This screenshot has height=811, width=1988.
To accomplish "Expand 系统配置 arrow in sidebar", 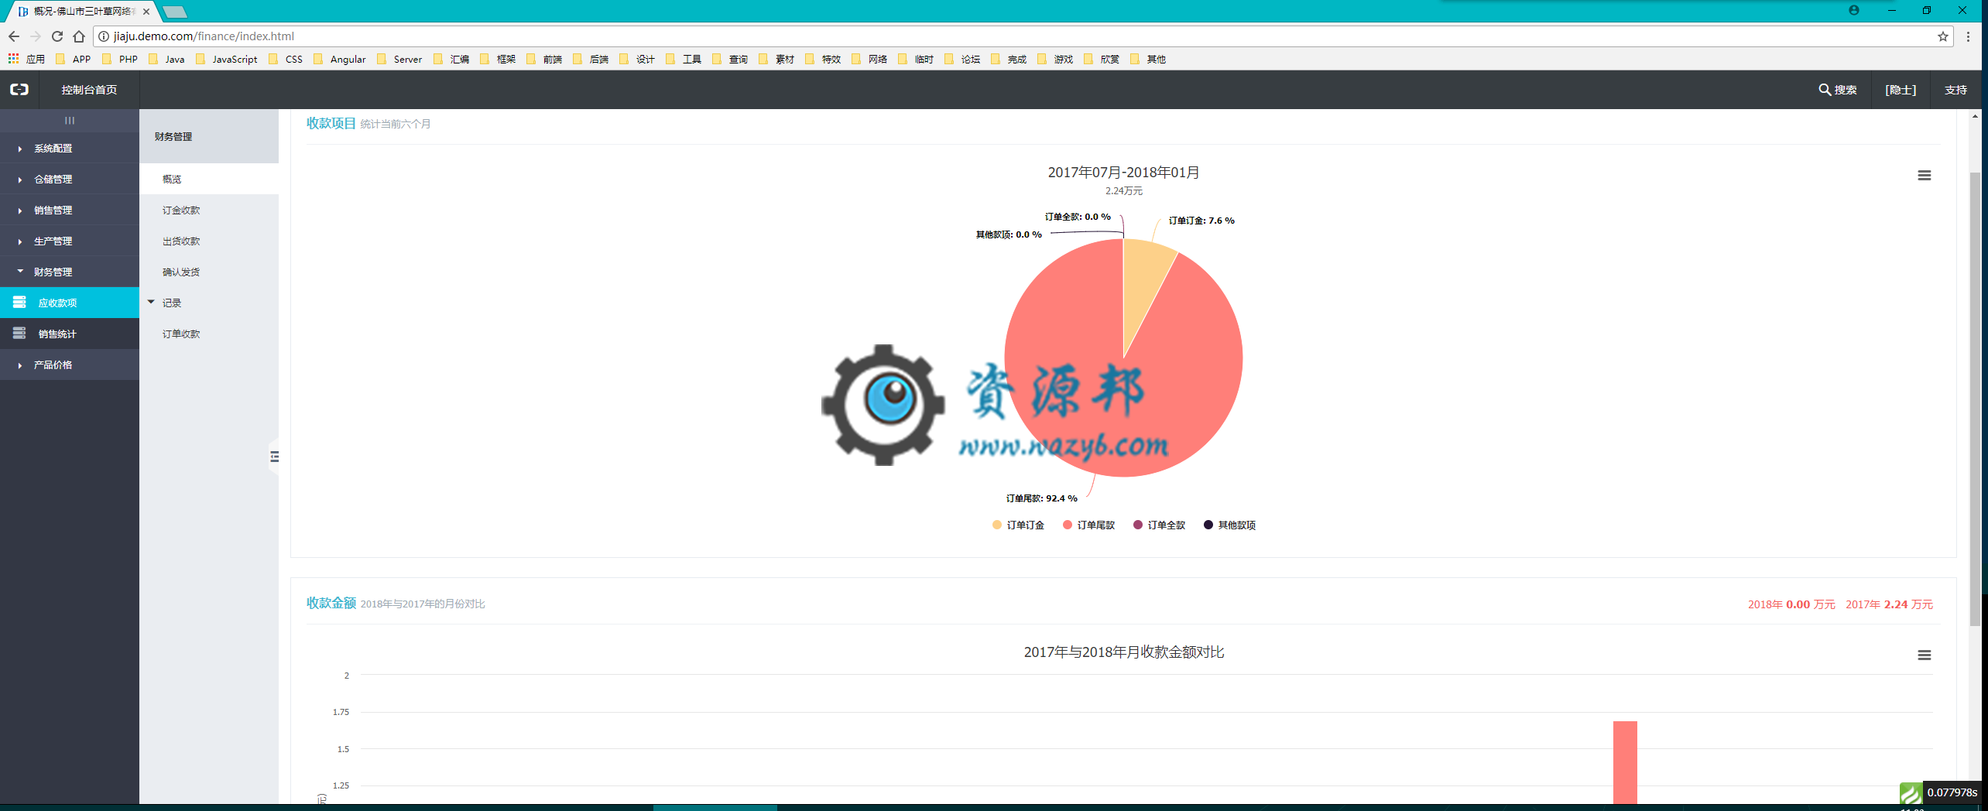I will (20, 149).
